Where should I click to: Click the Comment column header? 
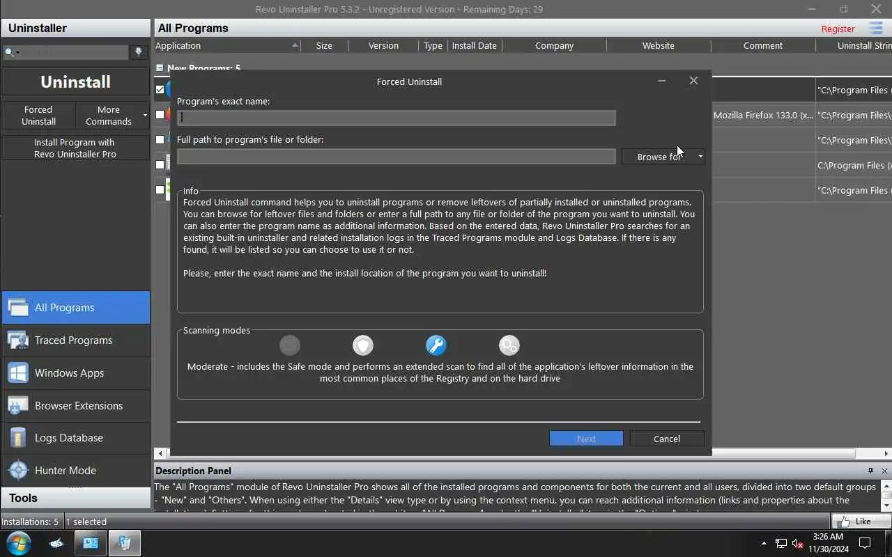(x=763, y=45)
